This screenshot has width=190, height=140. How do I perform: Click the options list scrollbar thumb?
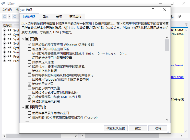click(x=167, y=45)
